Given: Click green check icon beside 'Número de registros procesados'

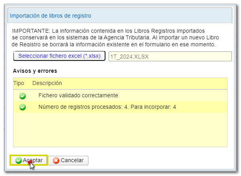Looking at the screenshot, I should click(23, 107).
